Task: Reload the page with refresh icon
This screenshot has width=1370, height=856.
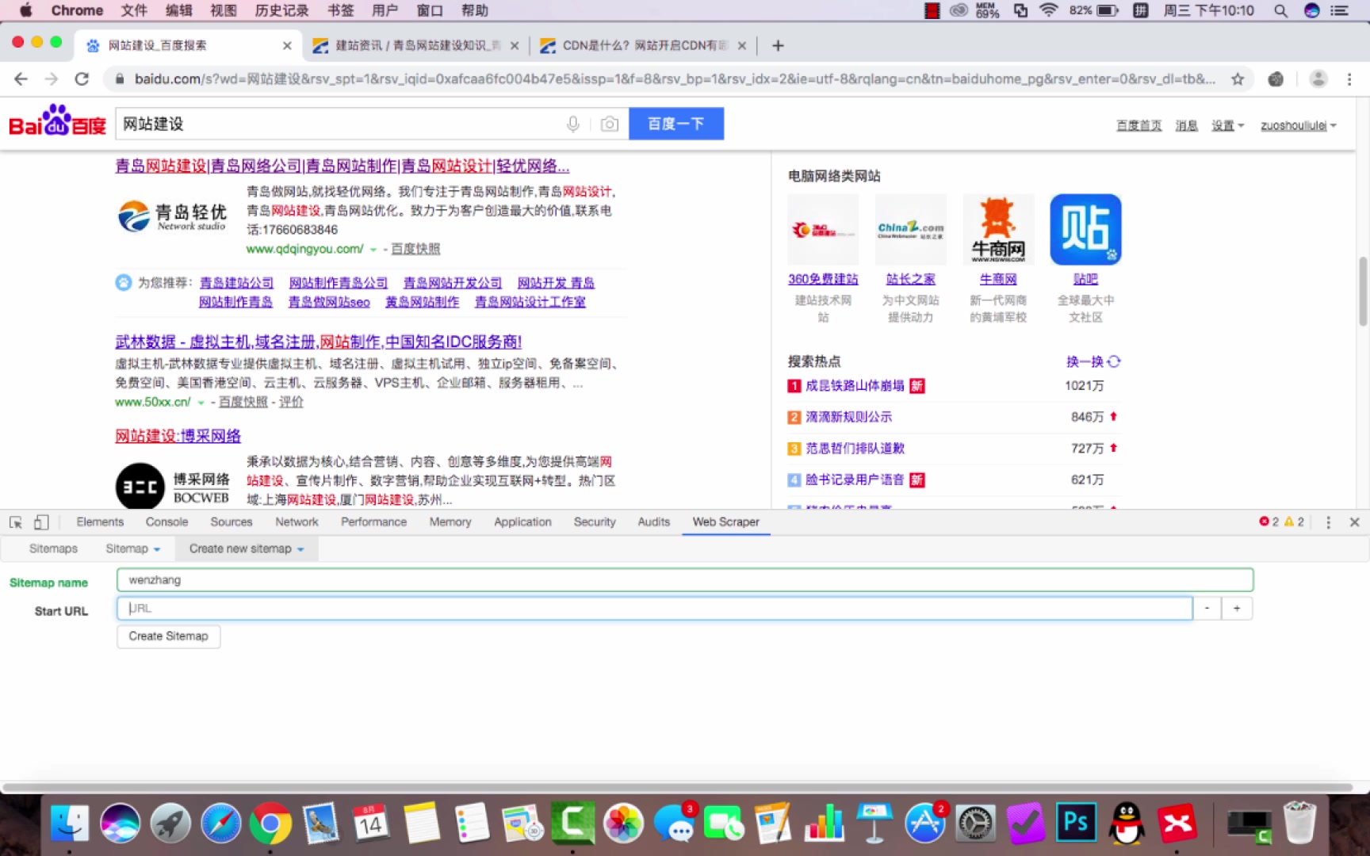Action: pyautogui.click(x=82, y=78)
